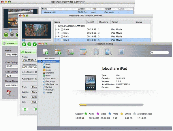
Task: Click the shopping cart icon in DVD Converter
Action: pos(35,109)
